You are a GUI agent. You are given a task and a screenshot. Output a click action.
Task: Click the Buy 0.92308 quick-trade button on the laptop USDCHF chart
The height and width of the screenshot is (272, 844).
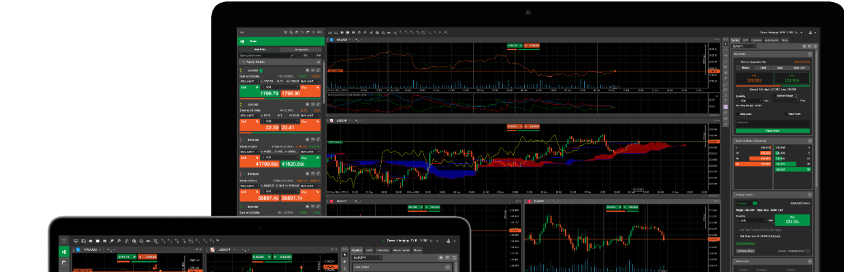pos(282,257)
